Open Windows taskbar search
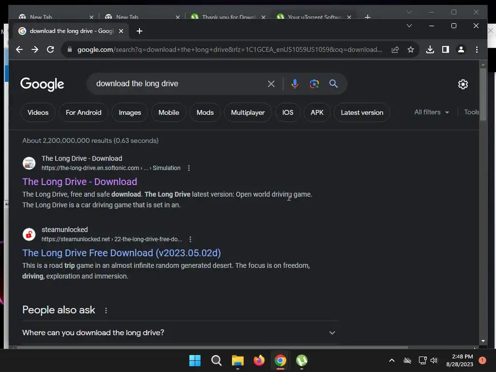Image resolution: width=496 pixels, height=372 pixels. point(217,360)
